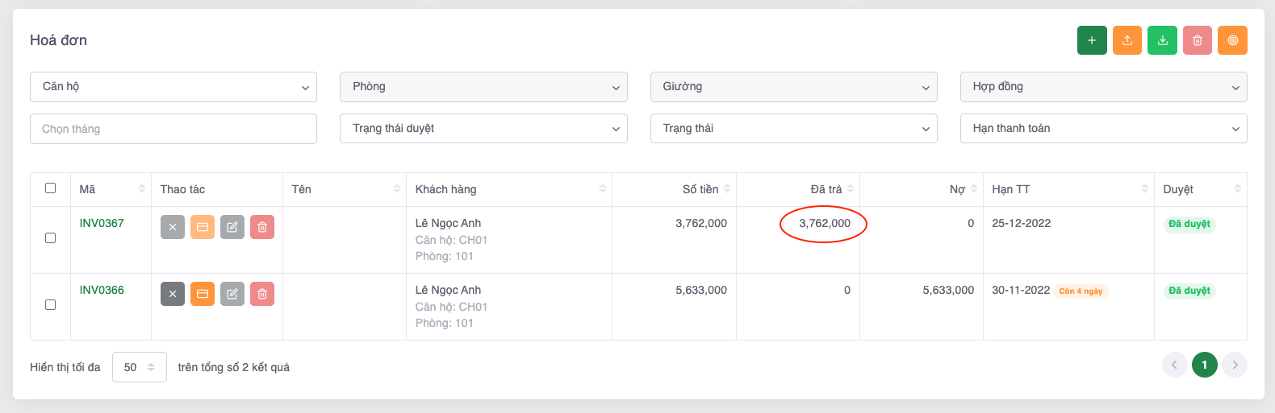The height and width of the screenshot is (413, 1275).
Task: Open the Hạn thanh toán dropdown
Action: pos(1103,129)
